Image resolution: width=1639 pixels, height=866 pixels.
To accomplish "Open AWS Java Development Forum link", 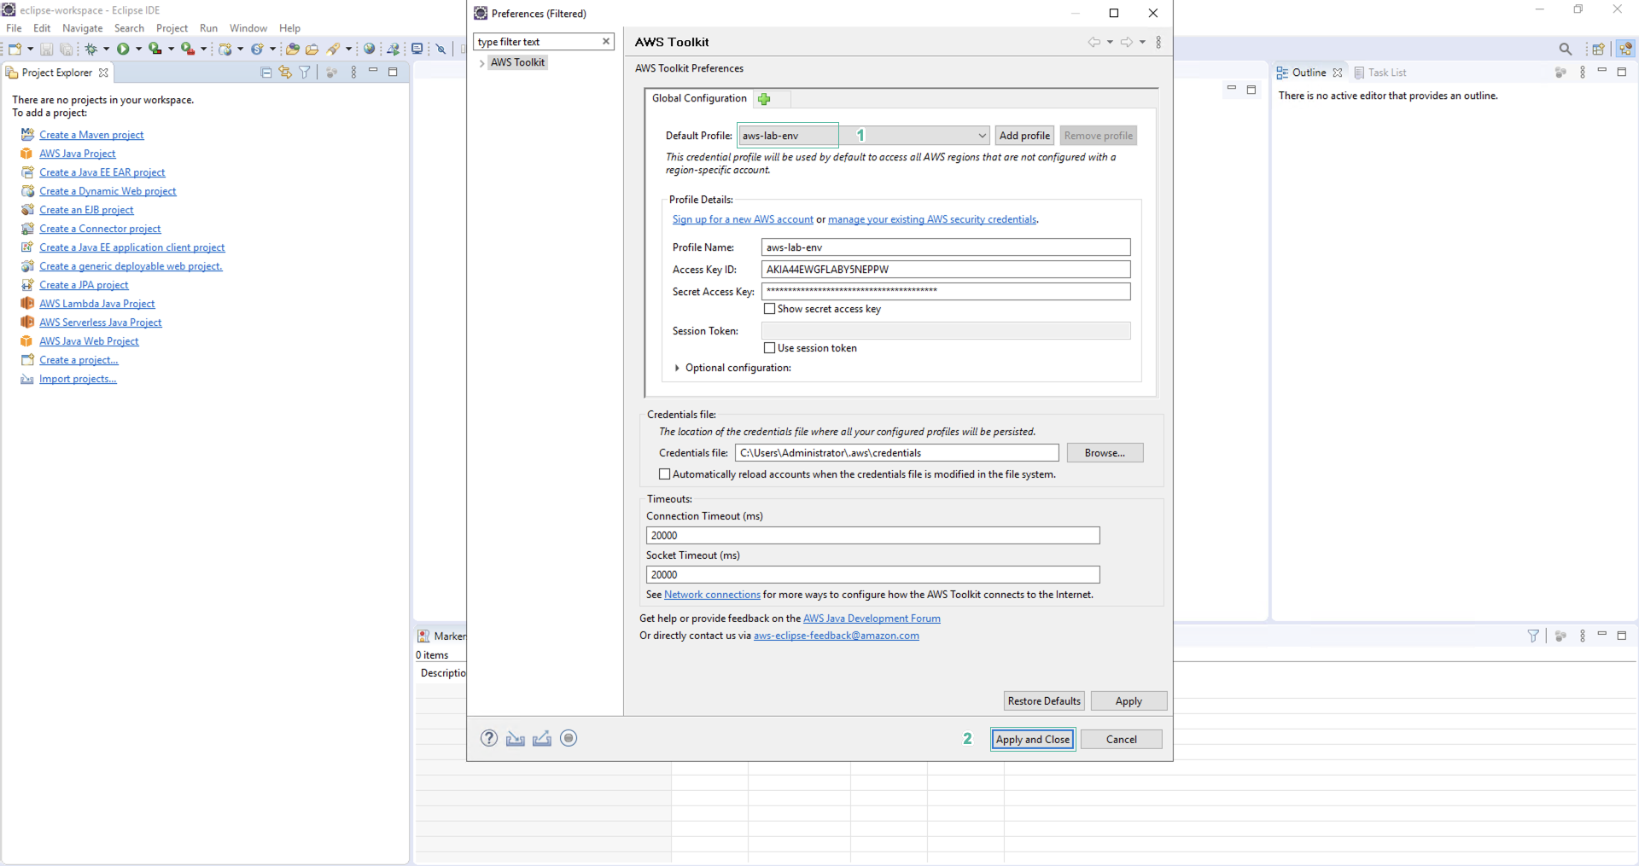I will [x=872, y=619].
